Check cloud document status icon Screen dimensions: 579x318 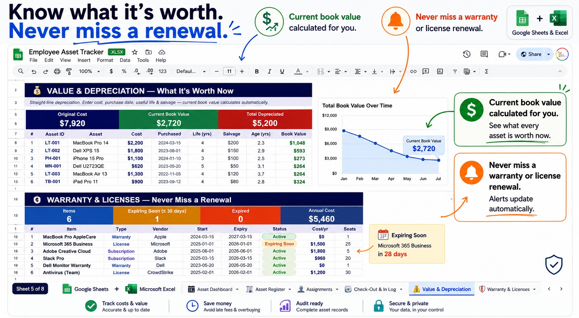[162, 52]
